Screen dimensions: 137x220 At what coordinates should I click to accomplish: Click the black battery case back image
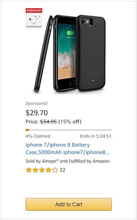91,53
